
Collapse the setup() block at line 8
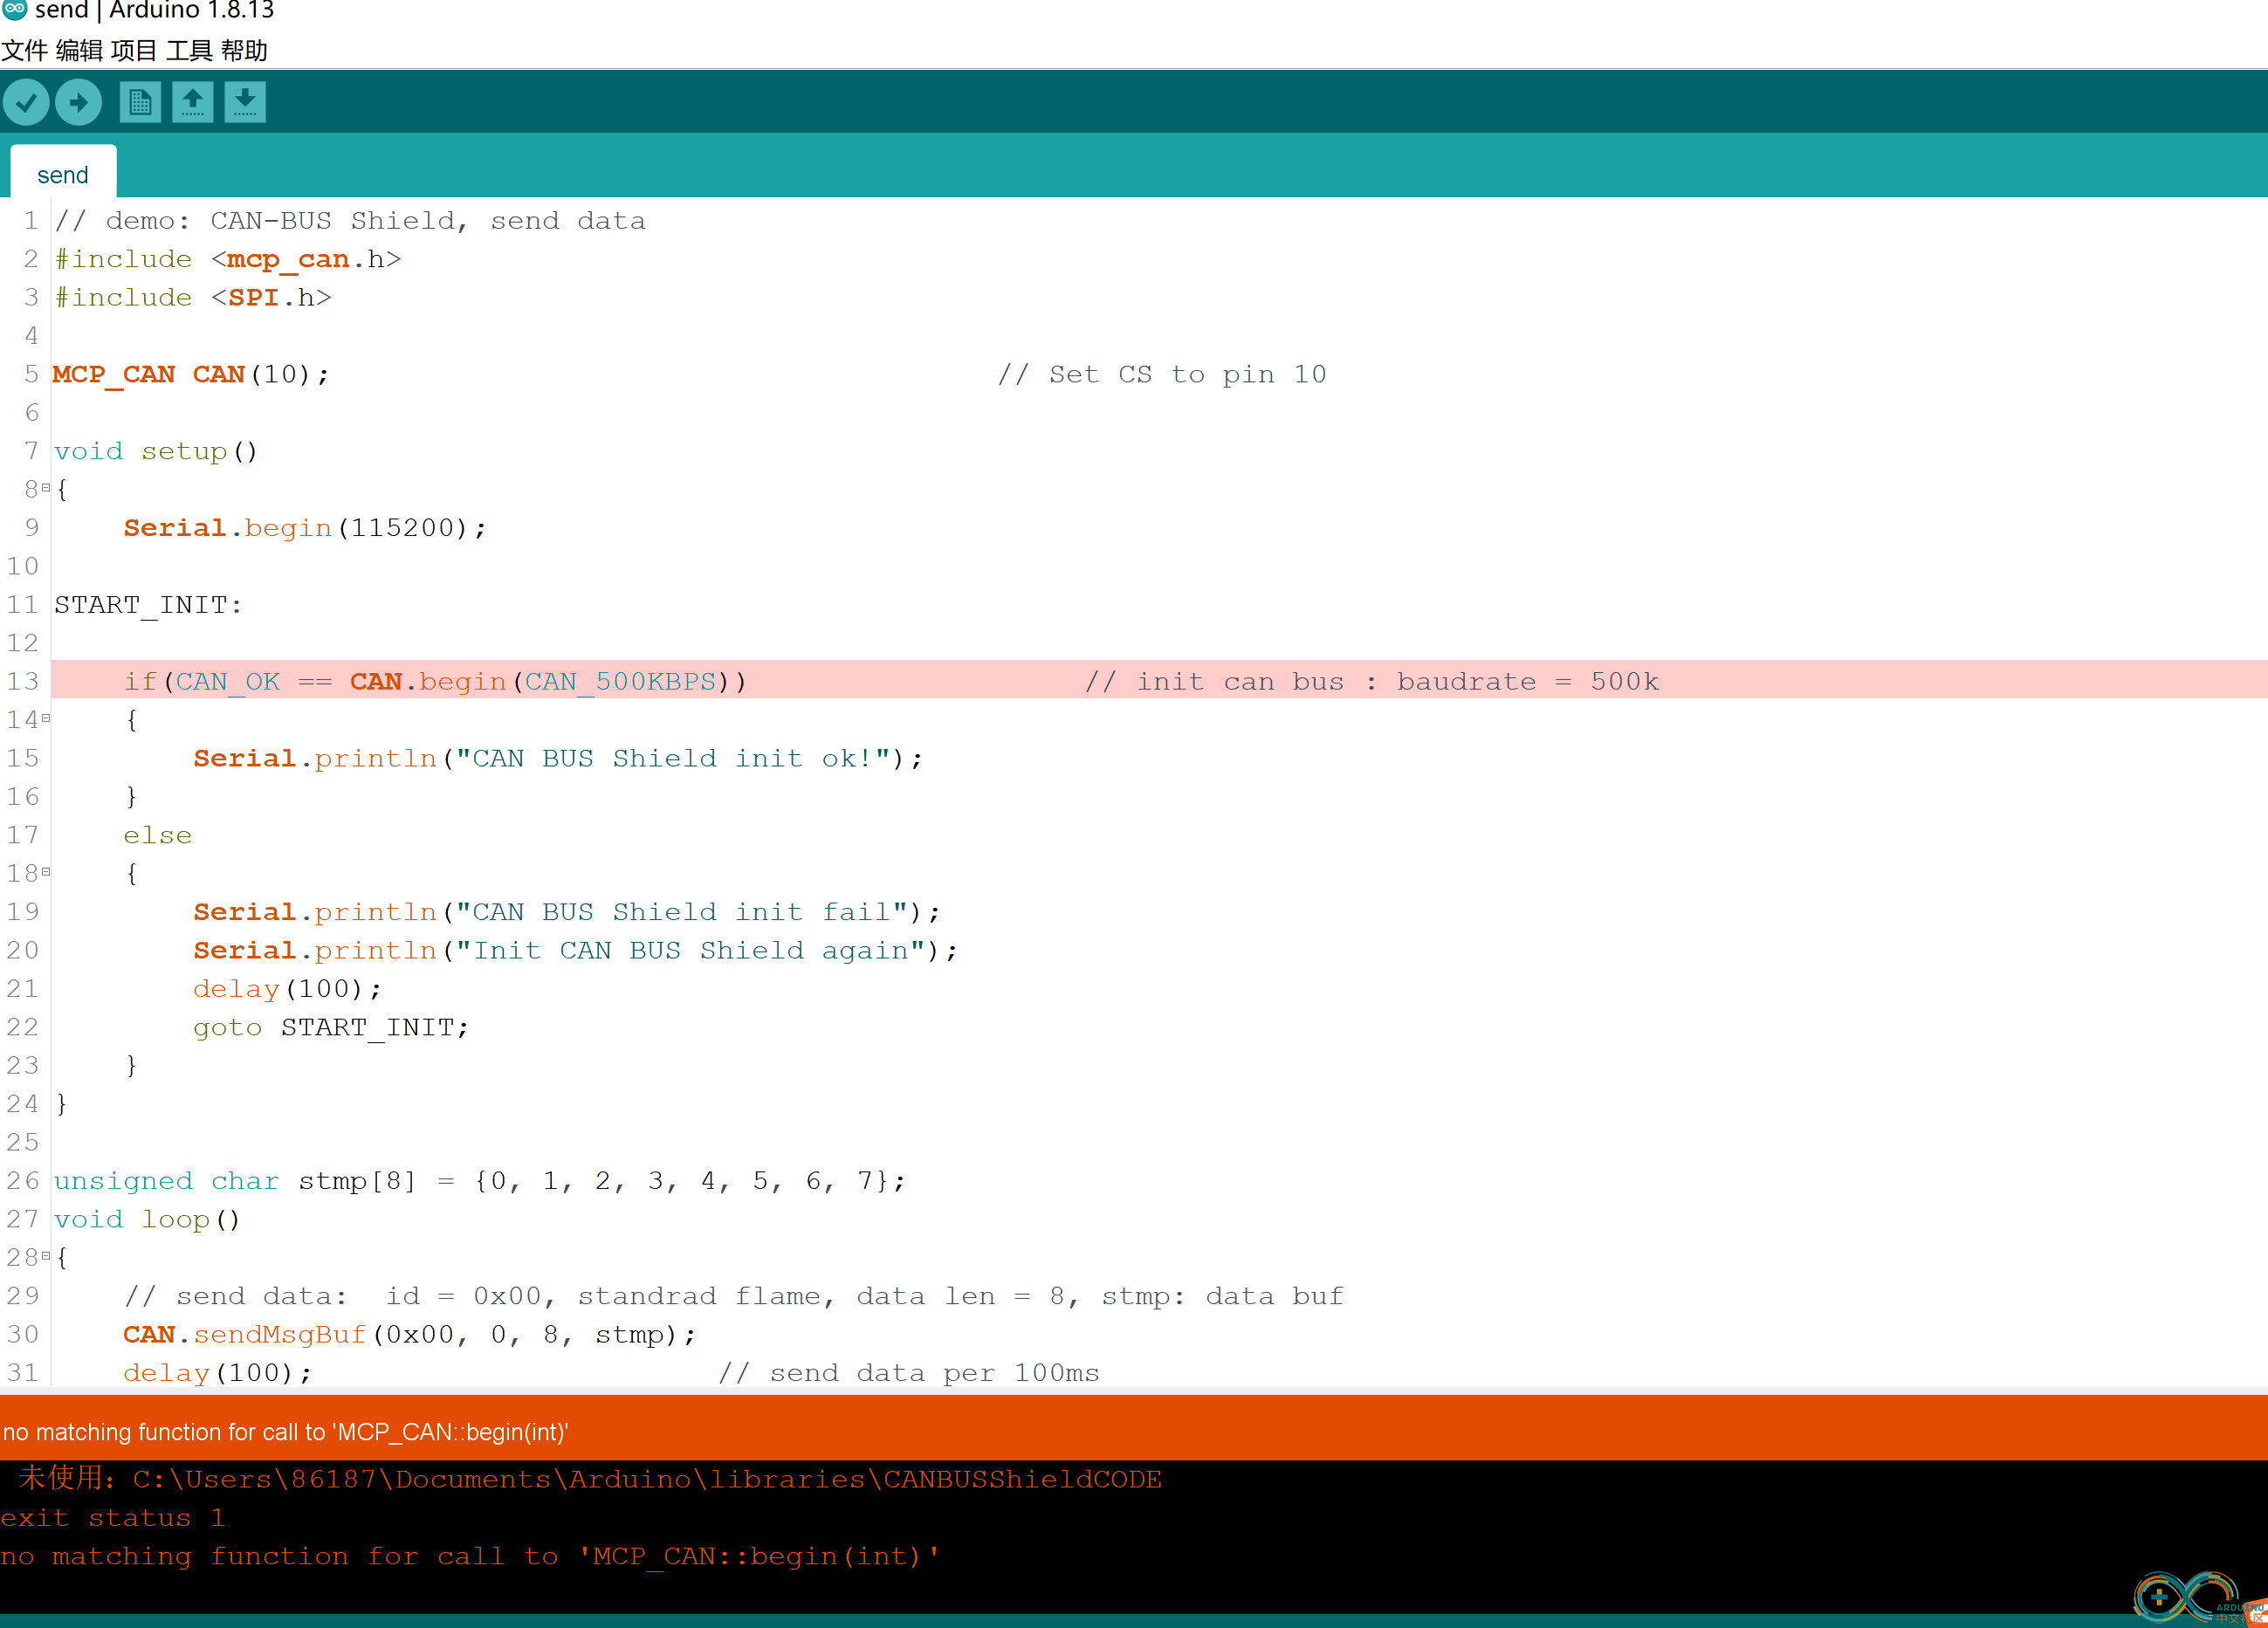click(x=46, y=488)
